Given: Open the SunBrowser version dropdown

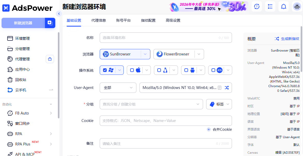Looking at the screenshot, I should pos(145,54).
